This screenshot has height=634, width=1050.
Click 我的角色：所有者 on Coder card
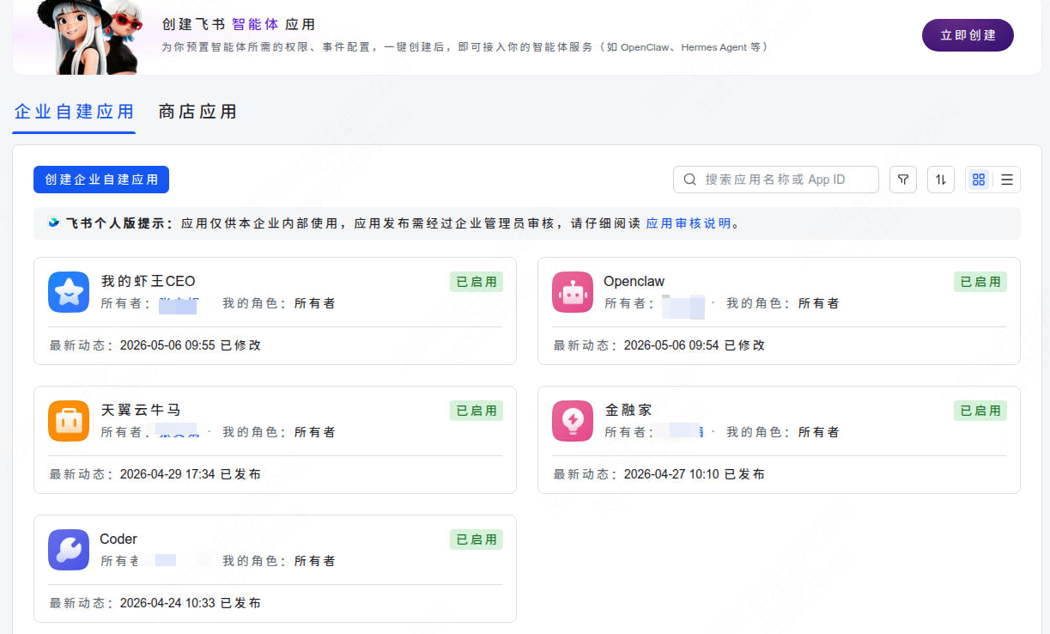point(279,561)
